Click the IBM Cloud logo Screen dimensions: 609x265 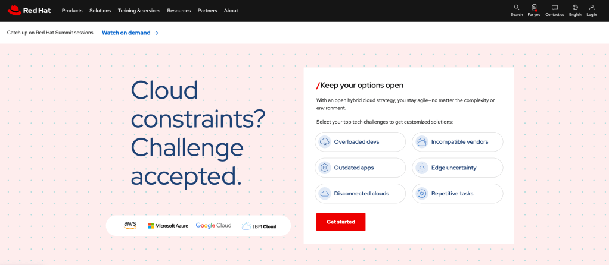tap(259, 226)
